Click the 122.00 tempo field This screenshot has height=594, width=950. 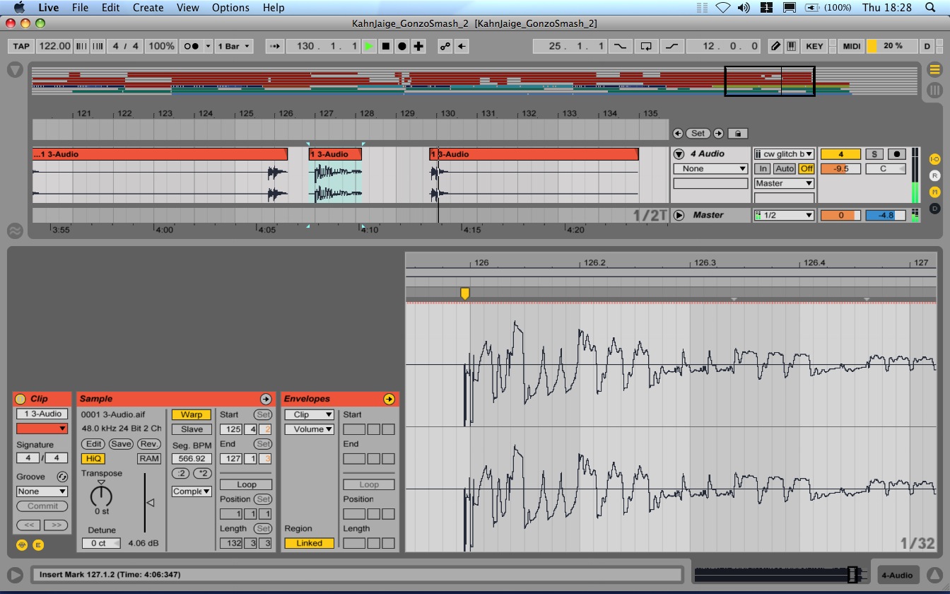(x=54, y=46)
